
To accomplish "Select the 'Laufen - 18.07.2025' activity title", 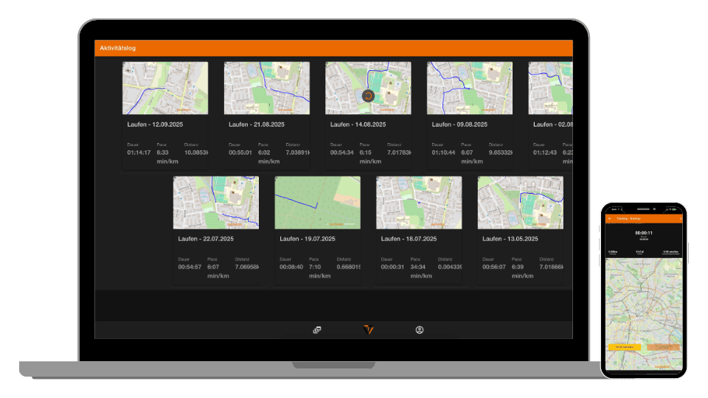I will coord(409,239).
